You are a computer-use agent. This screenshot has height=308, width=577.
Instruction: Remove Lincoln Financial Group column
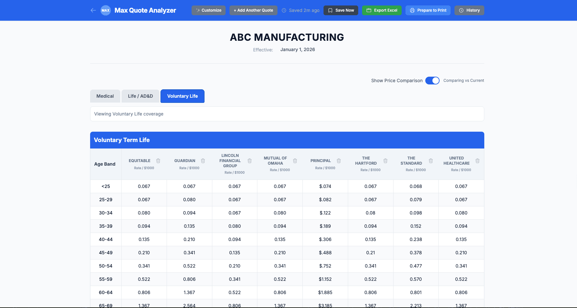click(250, 161)
